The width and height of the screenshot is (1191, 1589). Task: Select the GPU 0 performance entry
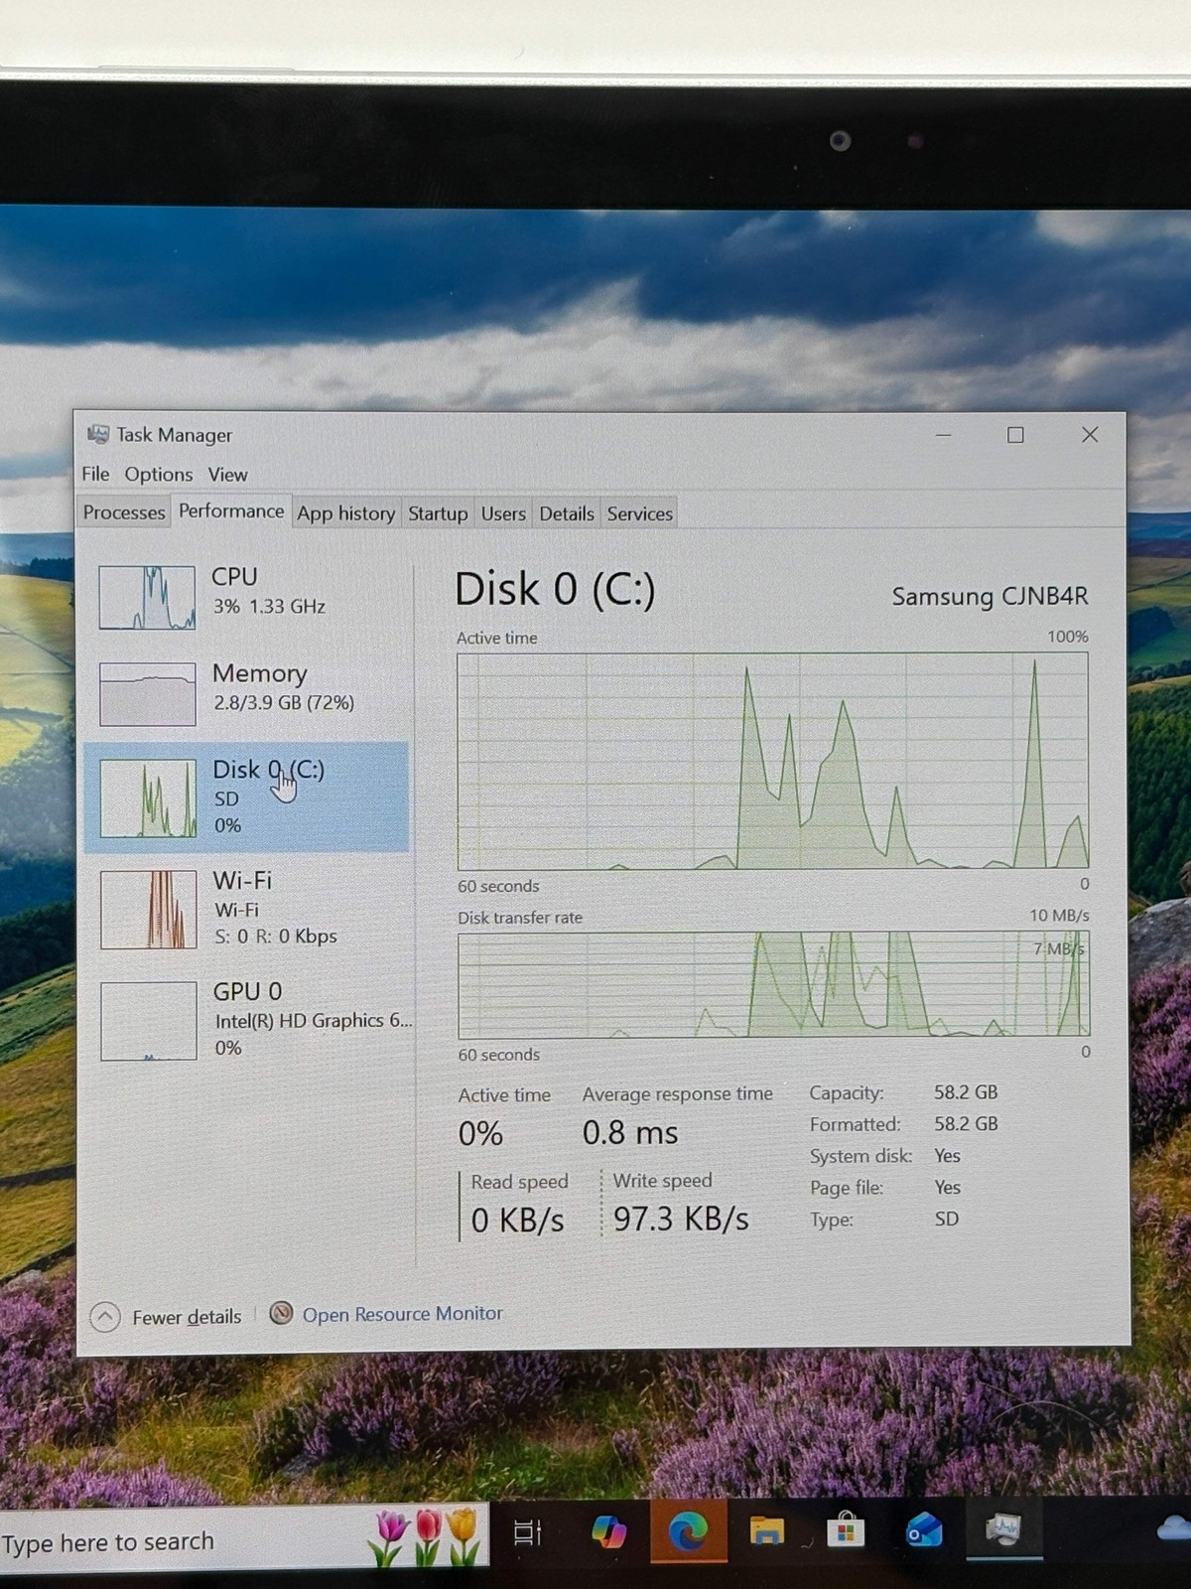246,1019
